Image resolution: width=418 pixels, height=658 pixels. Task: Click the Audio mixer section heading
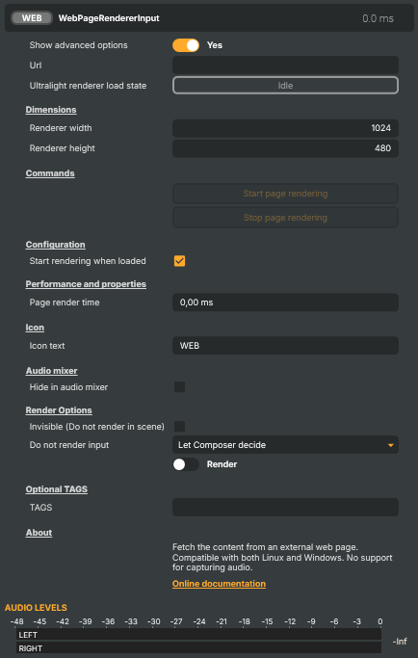pyautogui.click(x=52, y=371)
